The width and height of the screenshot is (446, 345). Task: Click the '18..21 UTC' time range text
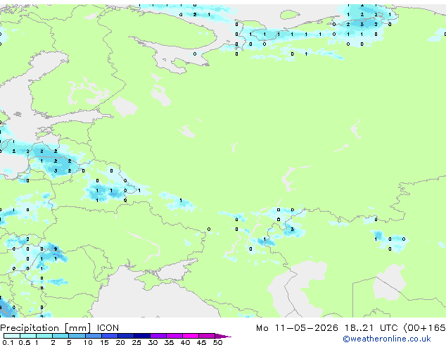click(371, 328)
